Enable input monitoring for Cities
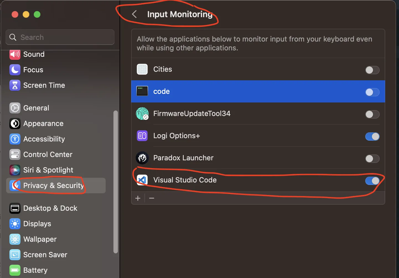Screen dimensions: 399x278 [x=372, y=70]
